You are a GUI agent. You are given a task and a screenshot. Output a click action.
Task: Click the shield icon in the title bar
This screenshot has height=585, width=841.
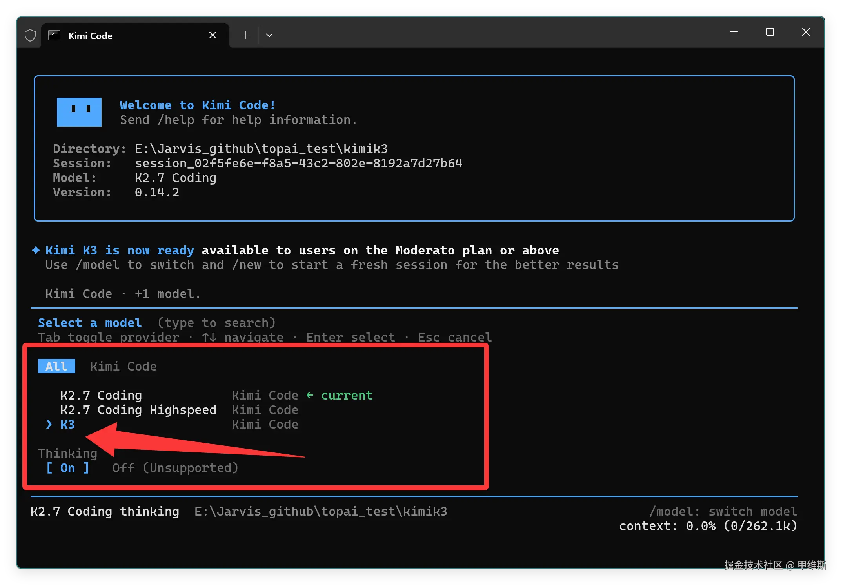(30, 35)
